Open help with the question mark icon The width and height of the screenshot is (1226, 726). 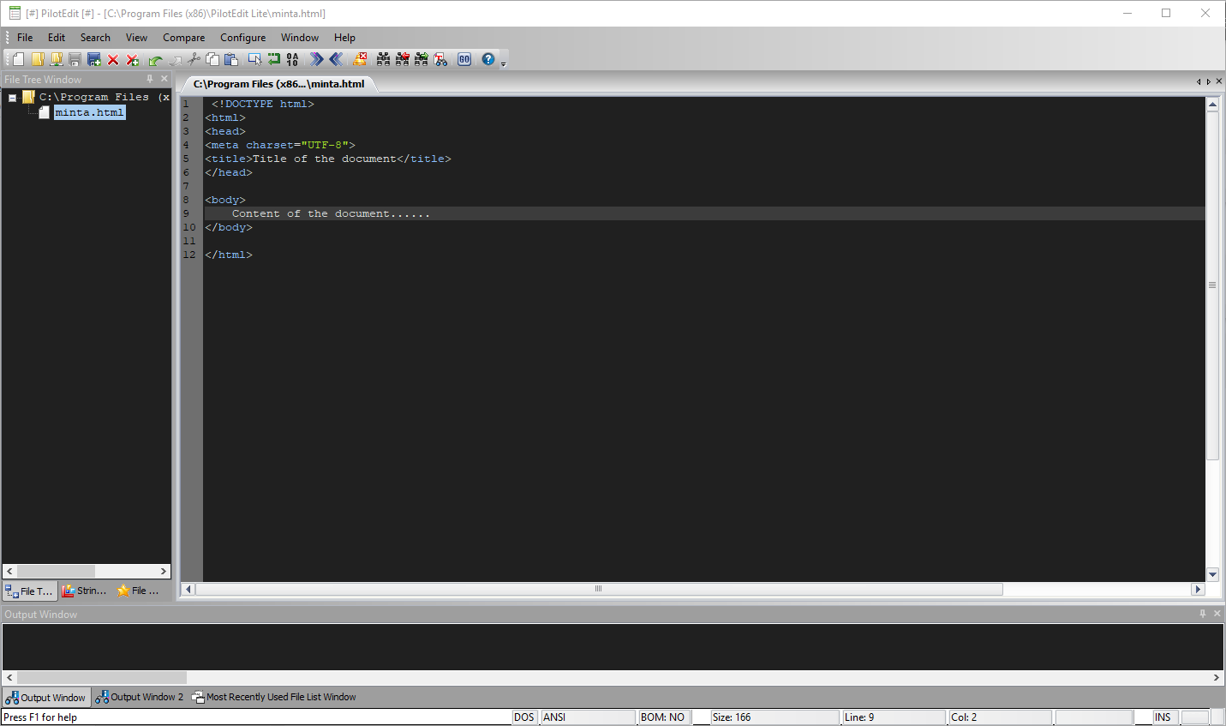click(487, 59)
